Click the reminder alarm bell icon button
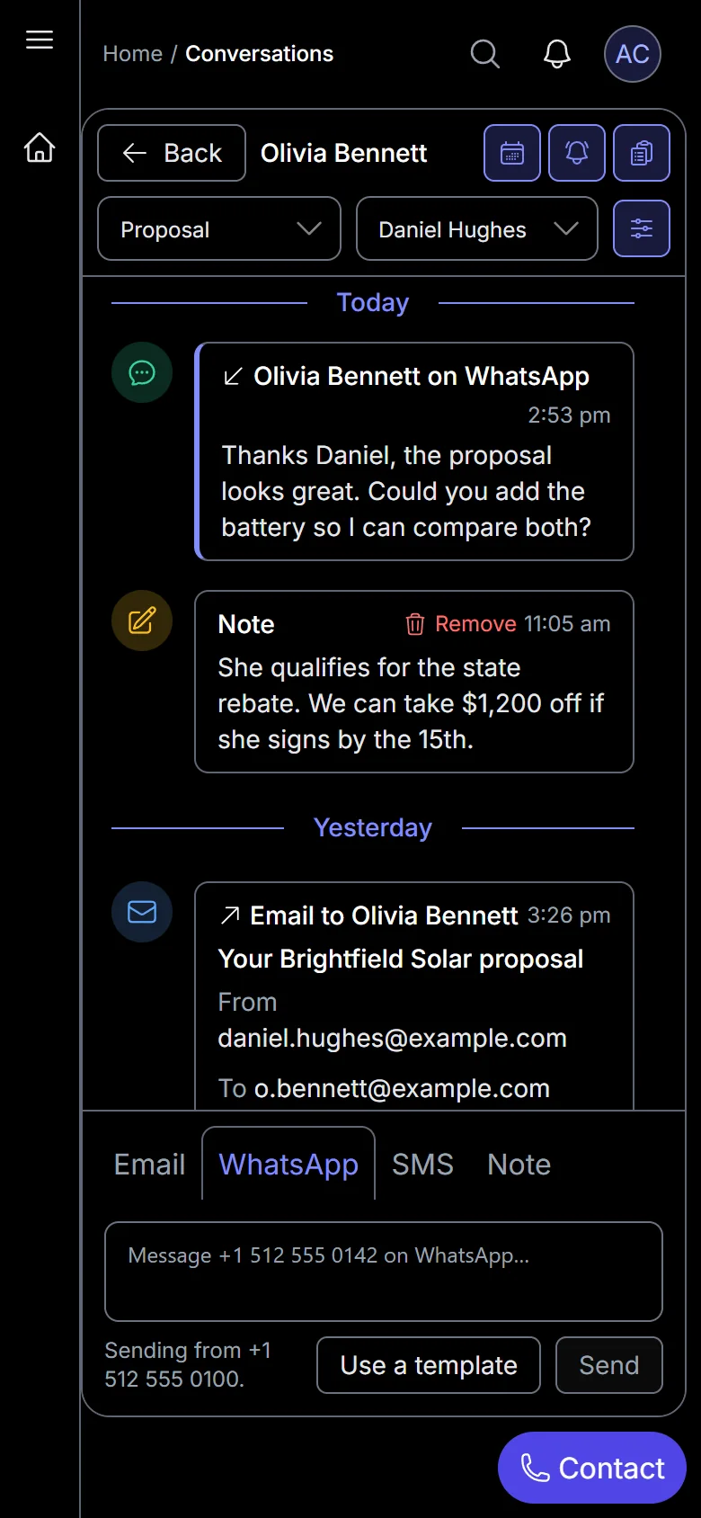 [577, 153]
